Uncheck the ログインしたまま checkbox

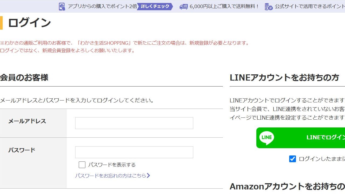(292, 159)
